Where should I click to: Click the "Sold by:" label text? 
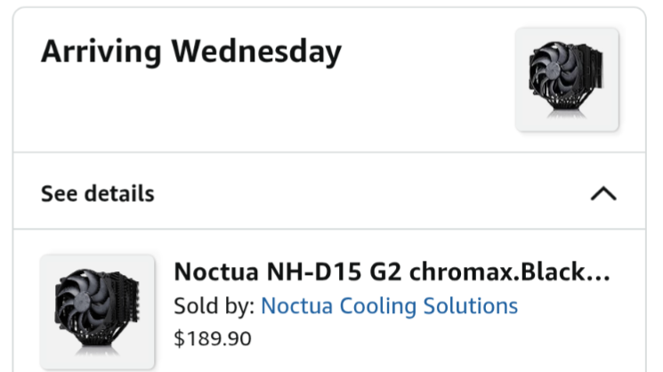click(214, 306)
